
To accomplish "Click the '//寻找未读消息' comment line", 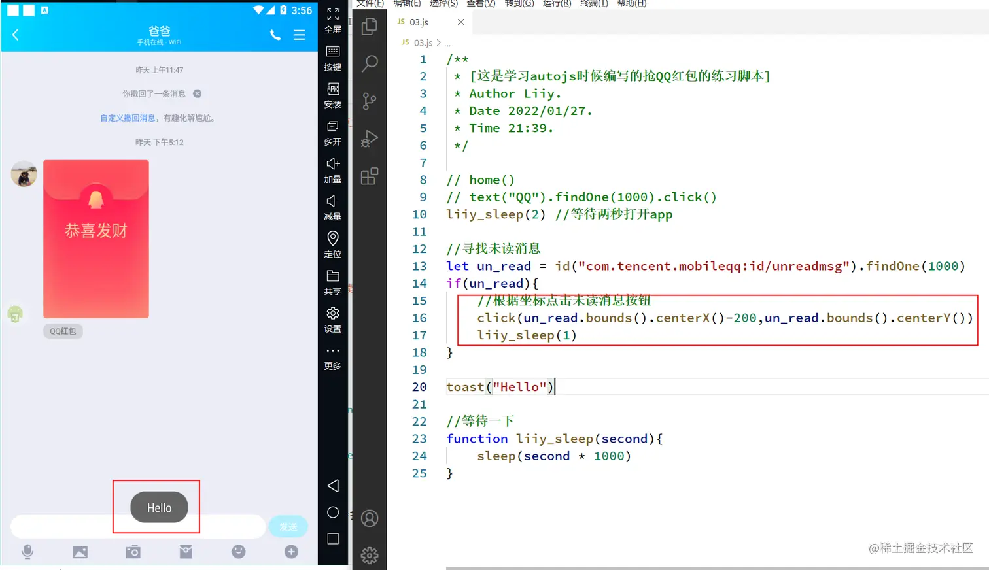I will (493, 249).
